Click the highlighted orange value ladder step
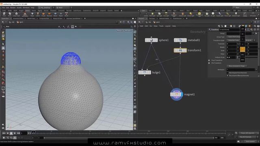The height and width of the screenshot is (146, 260). click(x=243, y=49)
